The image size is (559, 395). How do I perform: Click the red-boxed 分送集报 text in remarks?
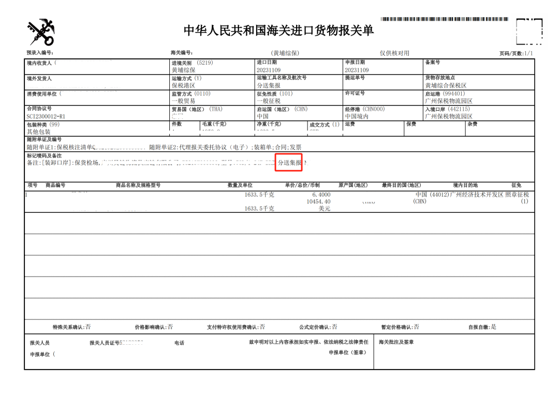pyautogui.click(x=289, y=163)
